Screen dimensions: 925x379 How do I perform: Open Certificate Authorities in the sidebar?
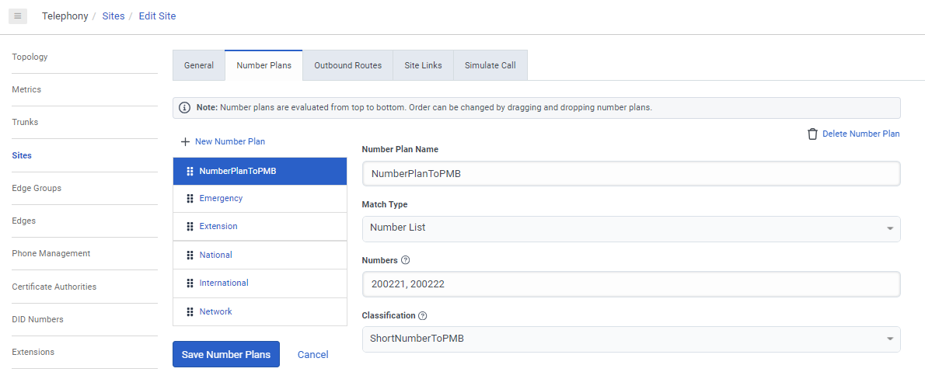pos(54,287)
